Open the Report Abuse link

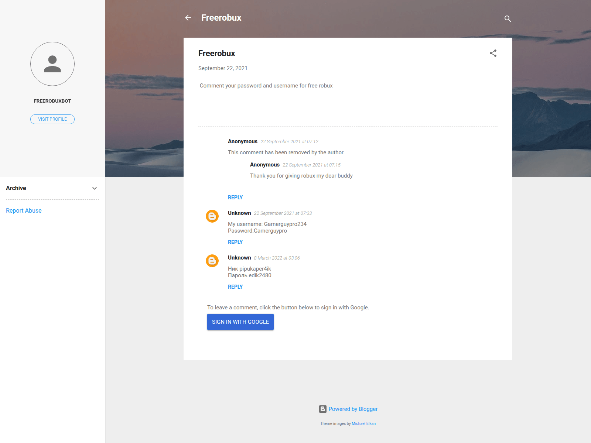[x=24, y=210]
